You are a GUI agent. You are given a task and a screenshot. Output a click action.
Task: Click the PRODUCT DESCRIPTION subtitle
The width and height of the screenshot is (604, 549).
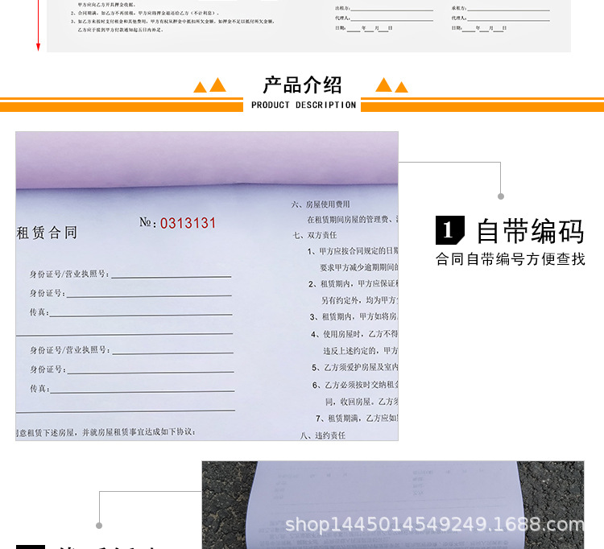304,105
